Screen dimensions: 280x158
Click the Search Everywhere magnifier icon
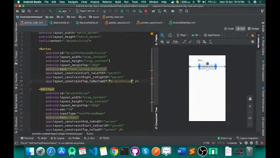pos(187,11)
